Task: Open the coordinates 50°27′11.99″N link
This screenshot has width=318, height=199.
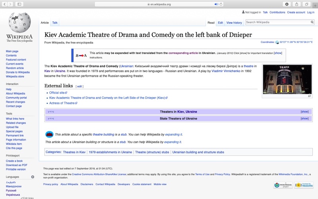Action: point(296,42)
